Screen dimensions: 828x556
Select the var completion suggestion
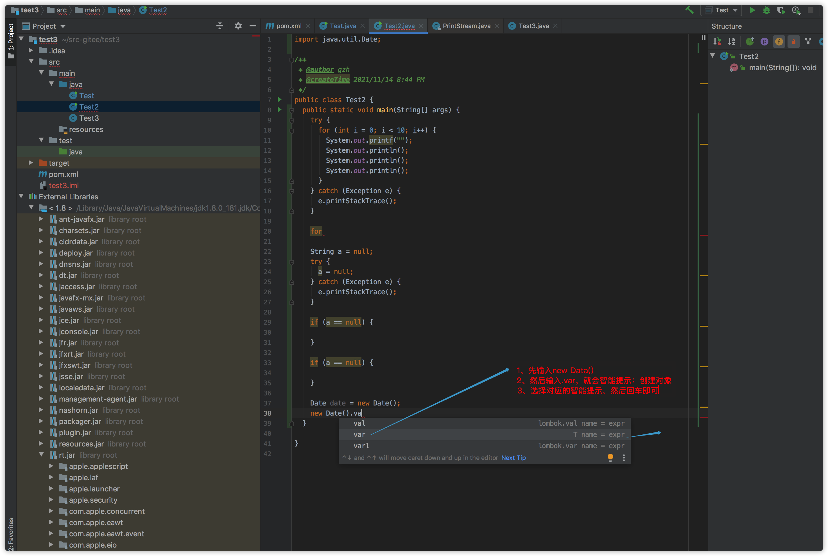point(359,434)
